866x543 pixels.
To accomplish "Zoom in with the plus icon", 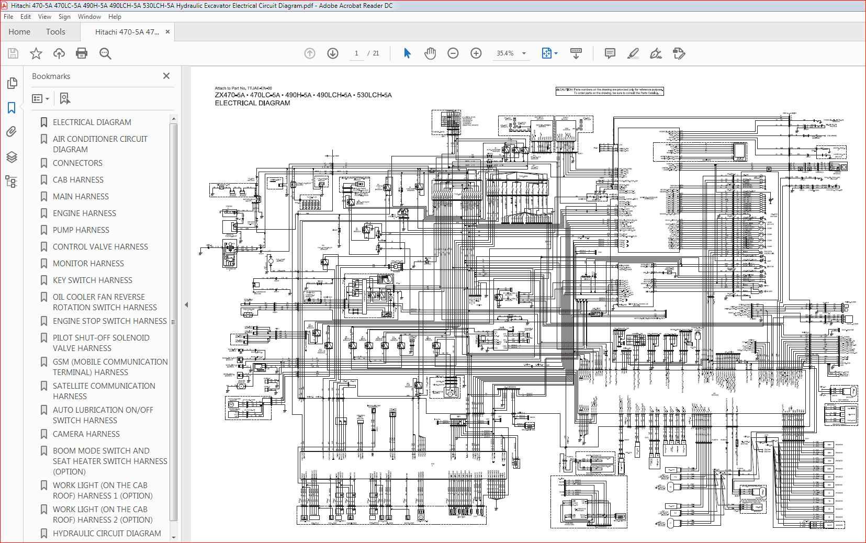I will click(476, 53).
